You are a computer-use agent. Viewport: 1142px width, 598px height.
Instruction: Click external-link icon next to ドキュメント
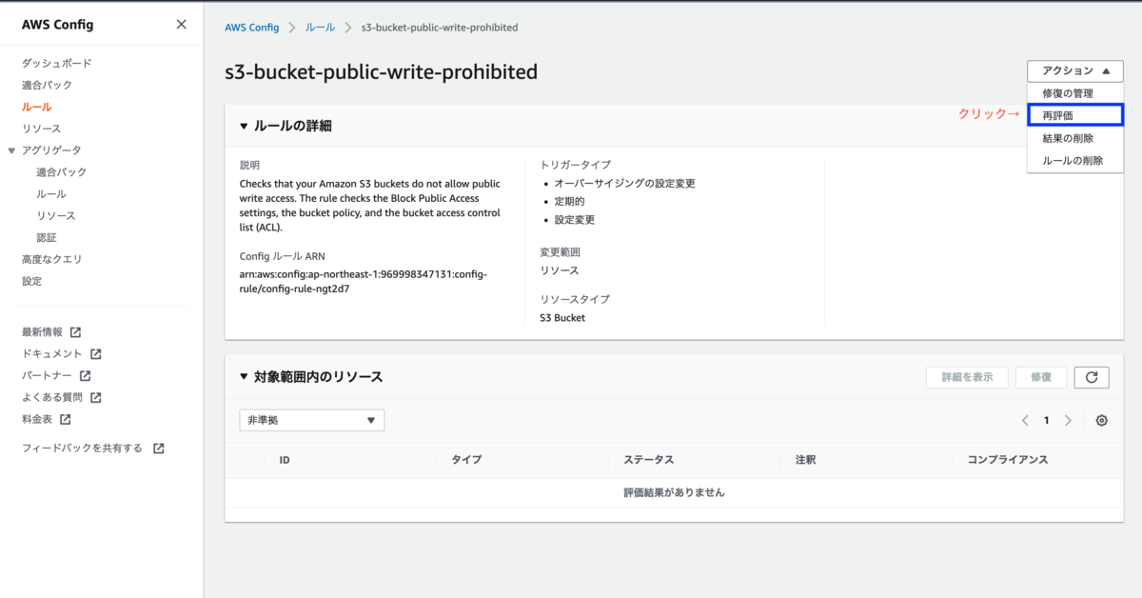tap(95, 354)
